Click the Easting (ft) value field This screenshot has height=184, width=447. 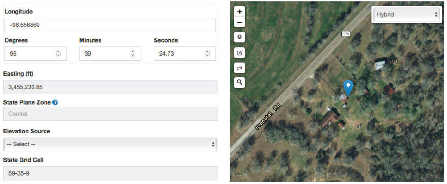coord(110,87)
